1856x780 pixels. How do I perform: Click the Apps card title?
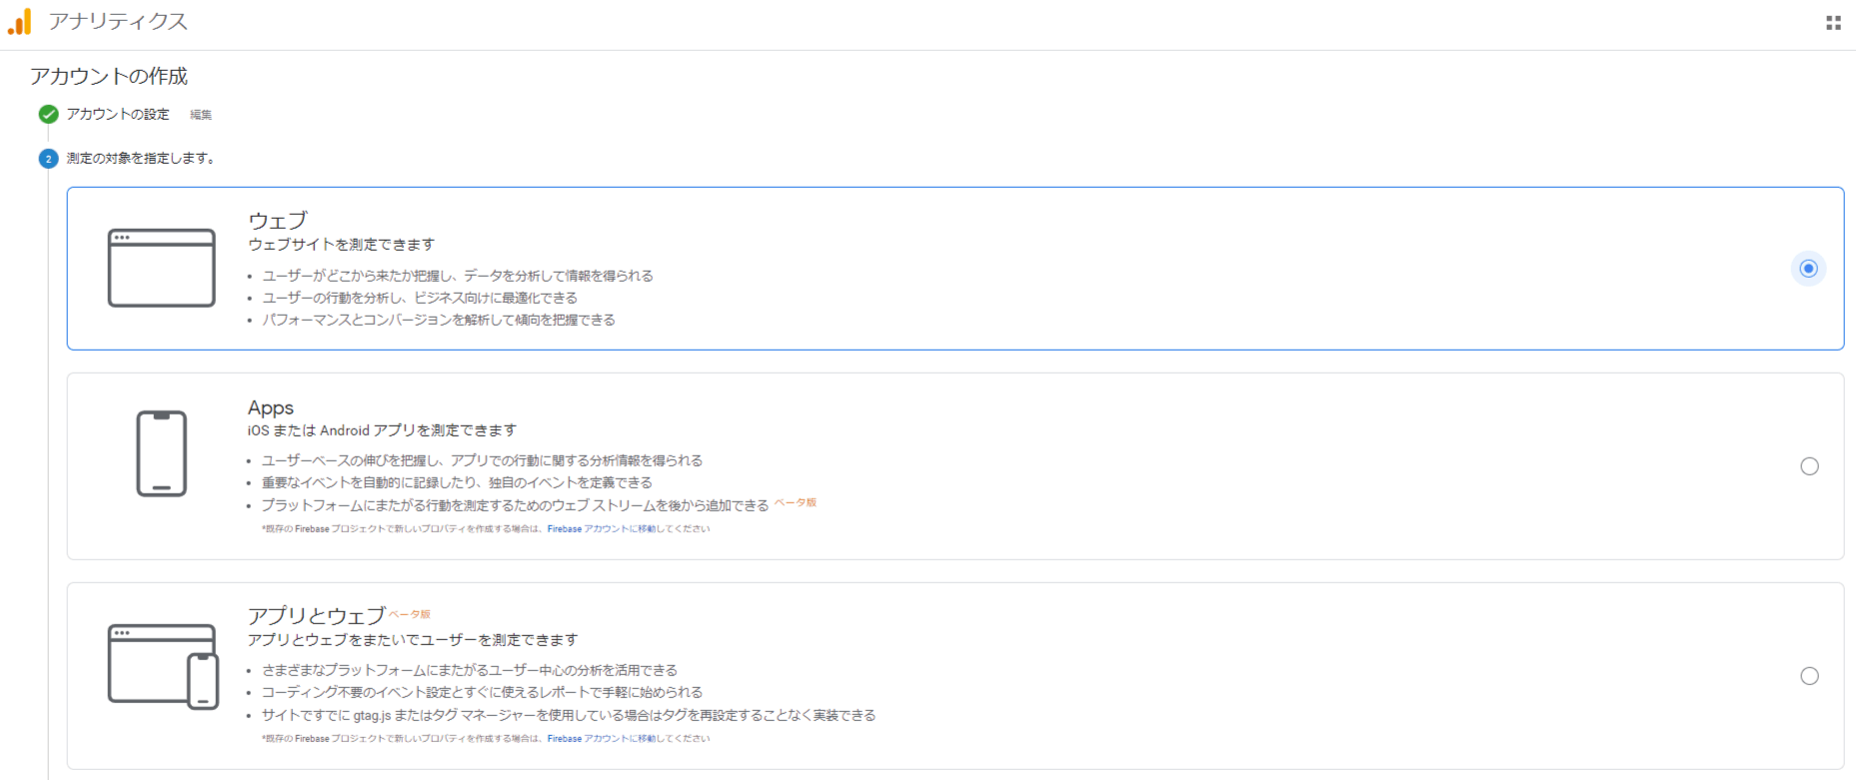click(x=271, y=407)
